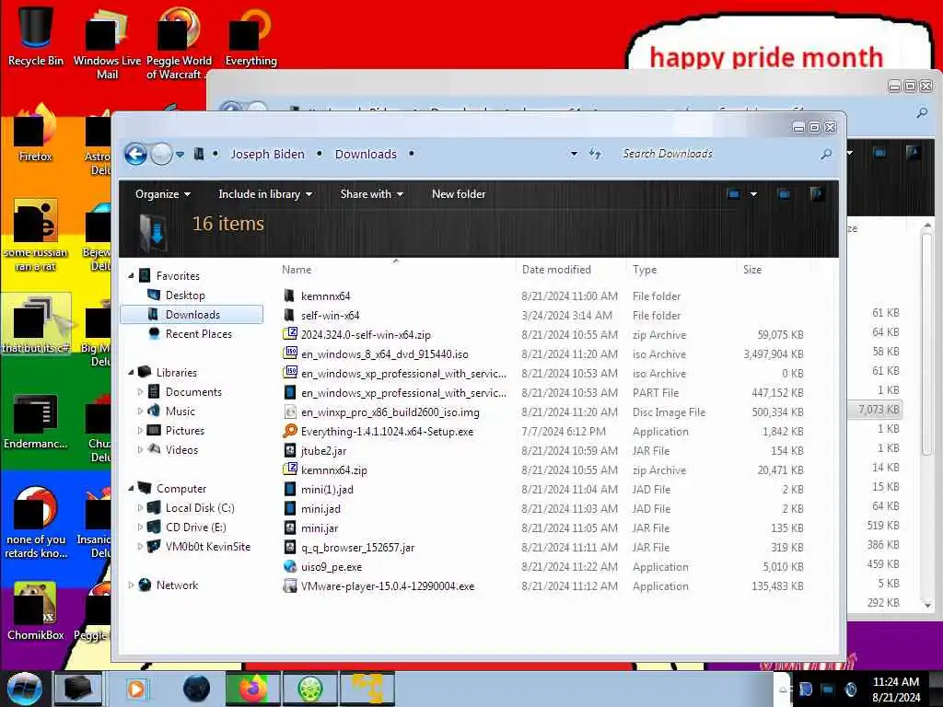Select CD Drive (E:) in the tree
This screenshot has height=707, width=943.
click(x=195, y=527)
